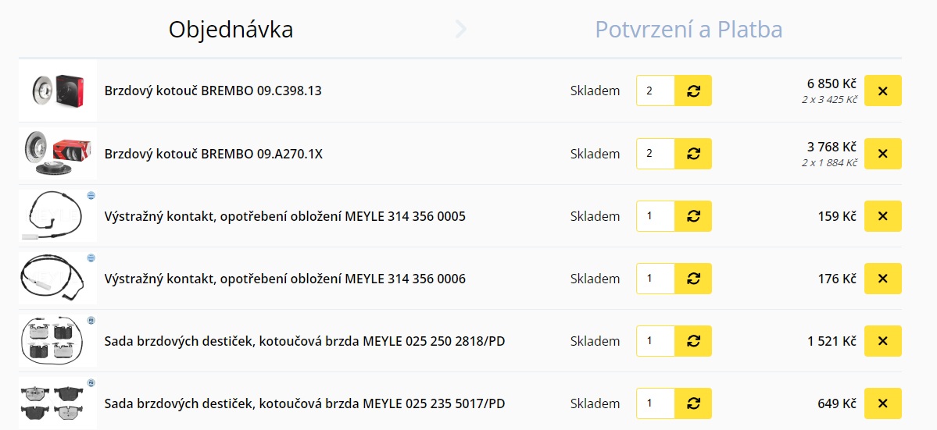Click quantity field for BREMBO 09.C398.13
This screenshot has width=937, height=430.
656,91
